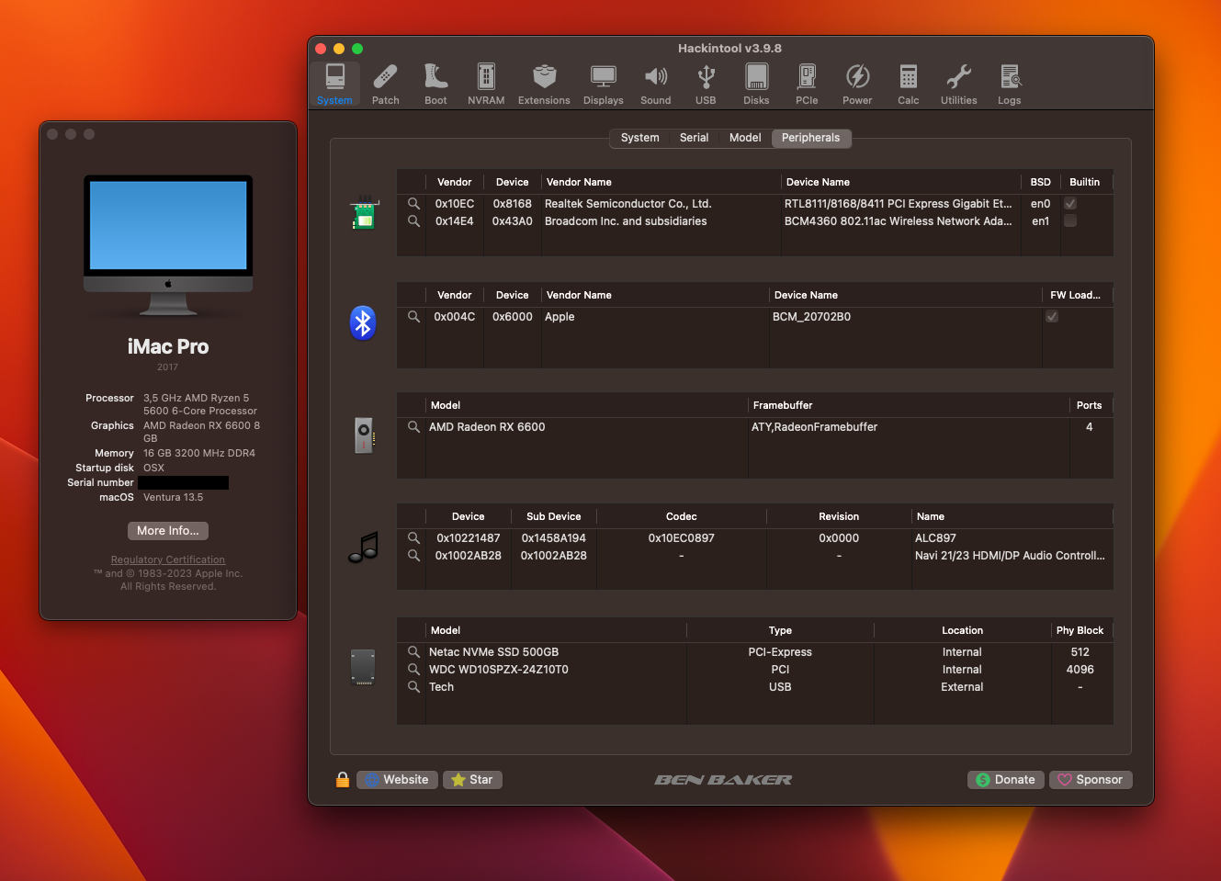Image resolution: width=1221 pixels, height=881 pixels.
Task: Open the Displays section
Action: click(604, 85)
